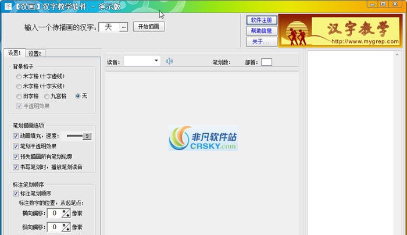
Task: Minimize the 汉画 window
Action: [x=373, y=4]
